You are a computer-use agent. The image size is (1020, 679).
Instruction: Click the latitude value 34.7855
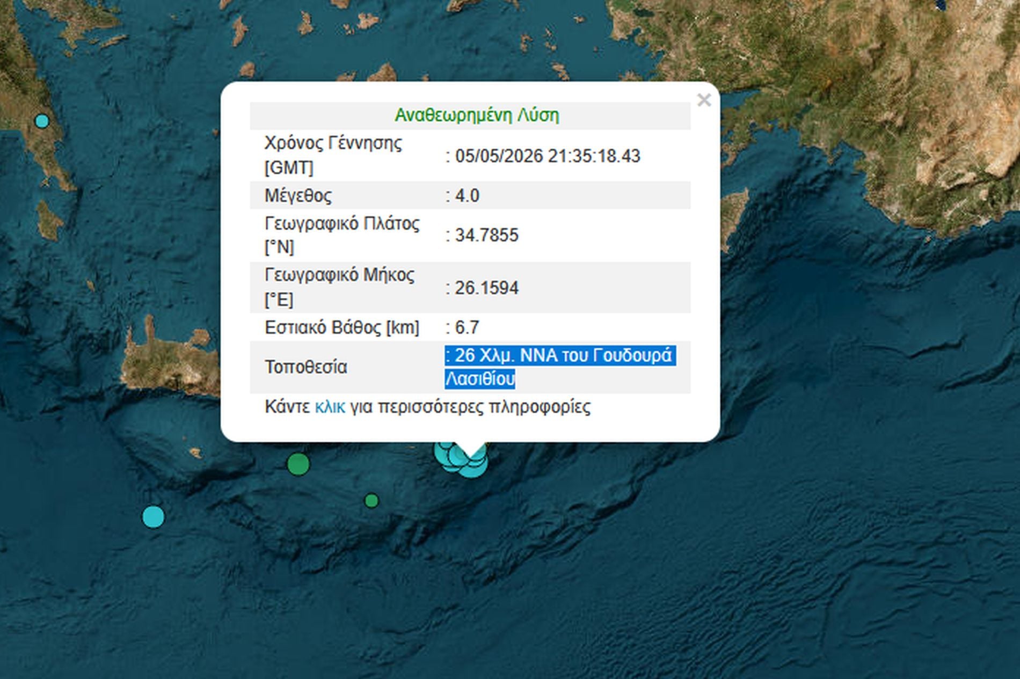coord(487,235)
